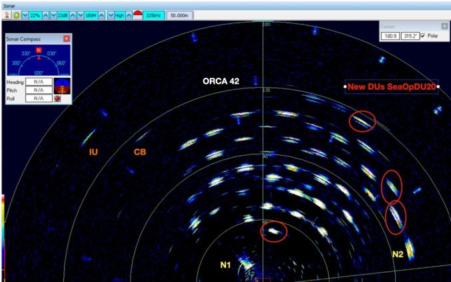Screen dimensions: 451x282
Task: Increase the 180M range with its up arrow
Action: pos(101,15)
